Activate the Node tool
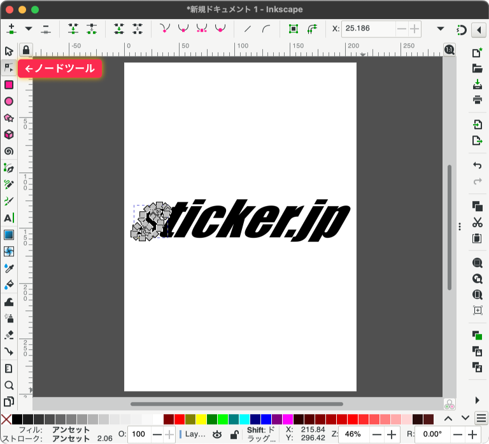 9,67
